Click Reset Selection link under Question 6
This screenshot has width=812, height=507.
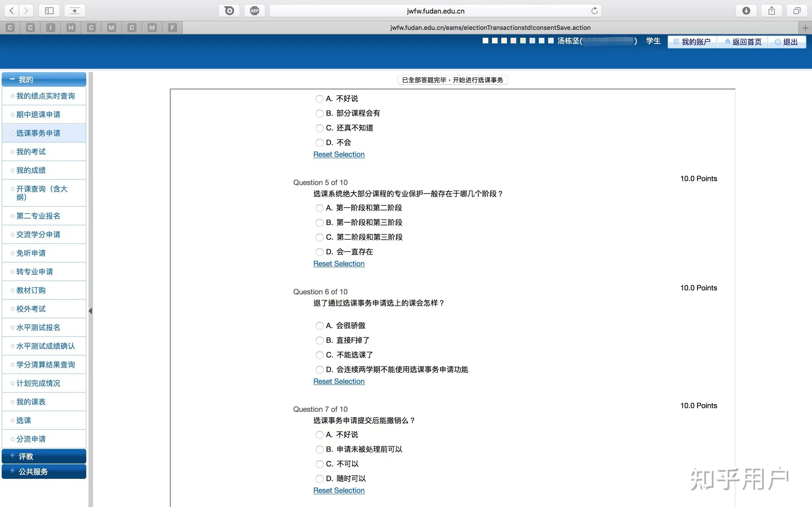(x=339, y=381)
